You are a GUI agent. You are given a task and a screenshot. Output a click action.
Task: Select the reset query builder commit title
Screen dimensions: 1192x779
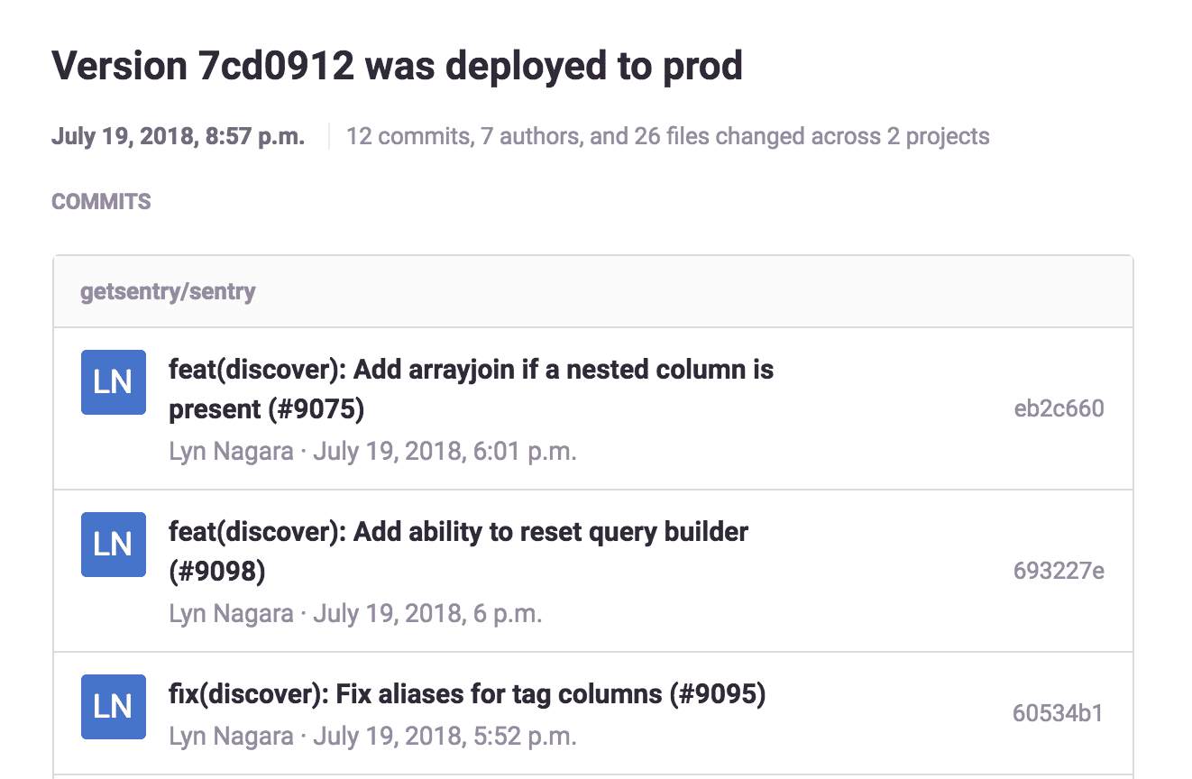point(459,550)
